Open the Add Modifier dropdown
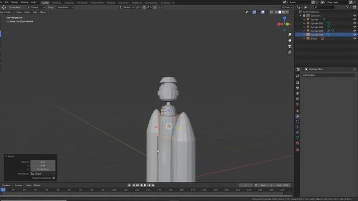 click(x=329, y=75)
